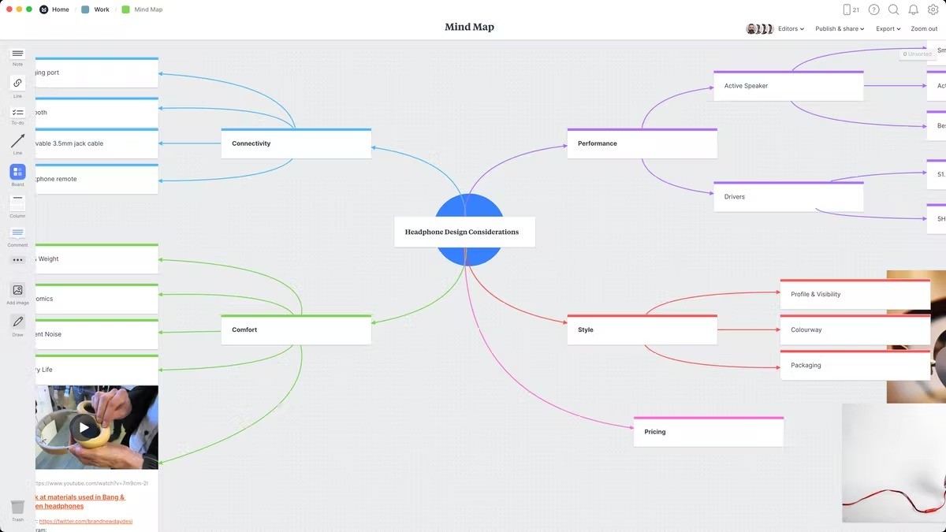Select the Performance card
The height and width of the screenshot is (532, 946).
point(642,143)
